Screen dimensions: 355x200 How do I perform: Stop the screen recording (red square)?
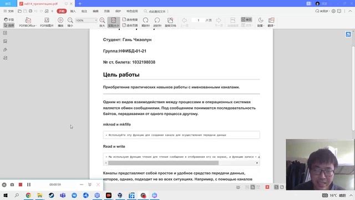pyautogui.click(x=21, y=184)
